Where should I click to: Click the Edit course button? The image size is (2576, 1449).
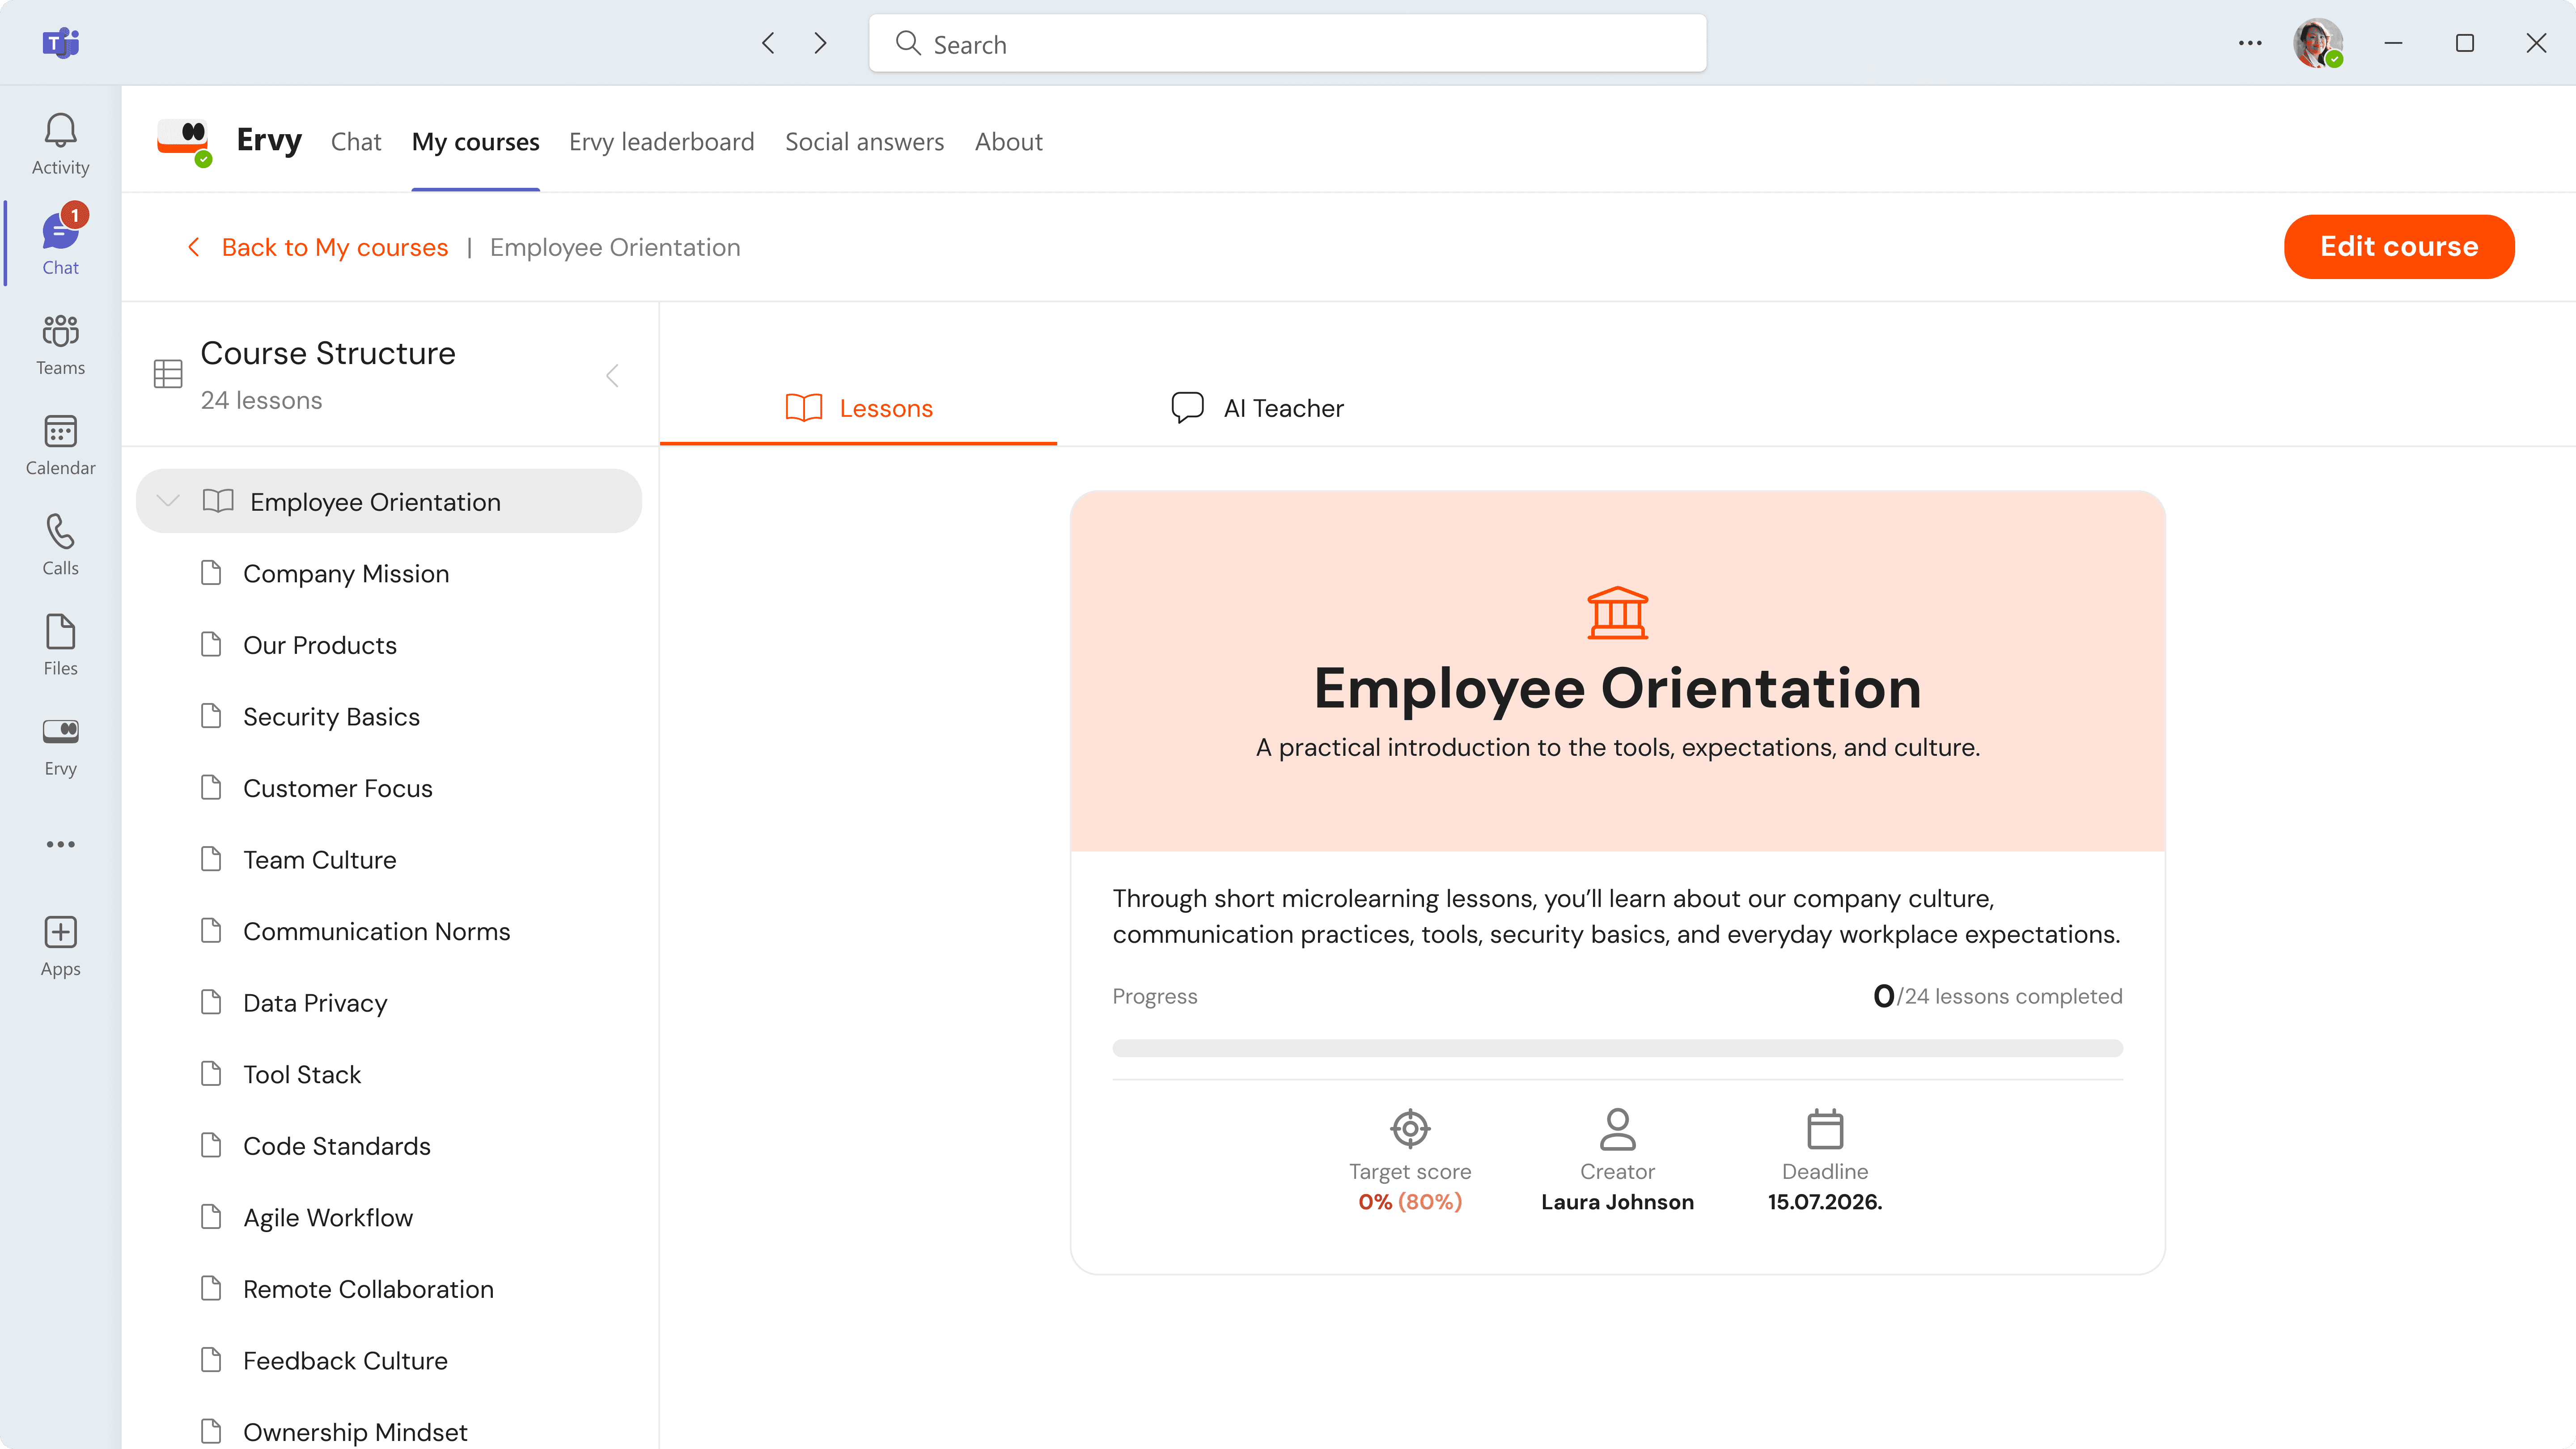(x=2398, y=247)
